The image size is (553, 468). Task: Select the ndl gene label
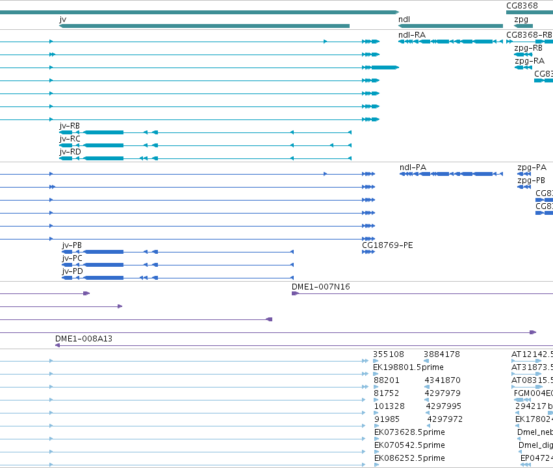coord(404,19)
